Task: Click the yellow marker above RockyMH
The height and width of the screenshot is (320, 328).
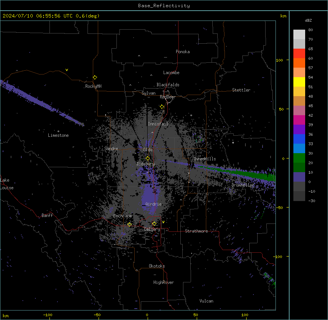Action: 95,77
